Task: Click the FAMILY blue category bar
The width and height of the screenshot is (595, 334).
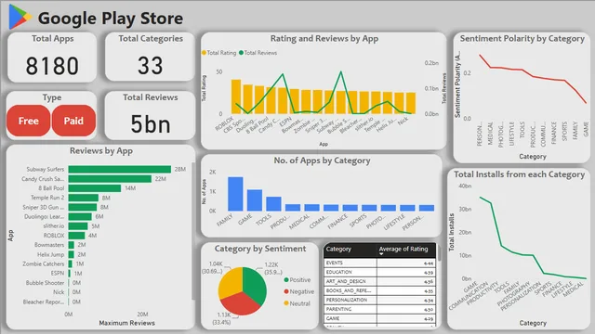Action: click(x=235, y=194)
